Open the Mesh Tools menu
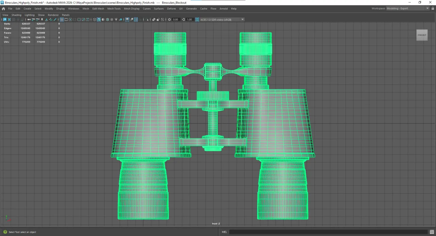 (114, 9)
